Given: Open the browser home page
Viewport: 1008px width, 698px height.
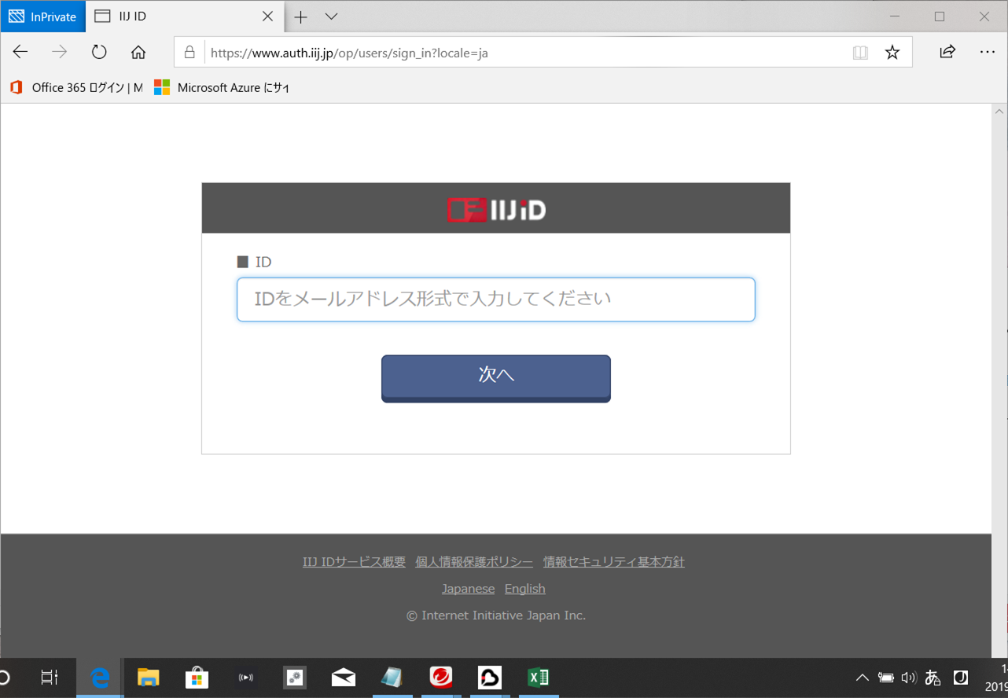Looking at the screenshot, I should pos(138,53).
